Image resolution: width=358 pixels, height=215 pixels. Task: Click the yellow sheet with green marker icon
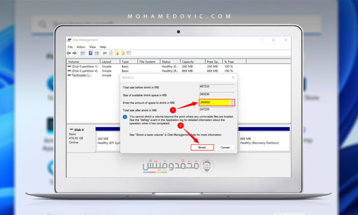pyautogui.click(x=117, y=53)
